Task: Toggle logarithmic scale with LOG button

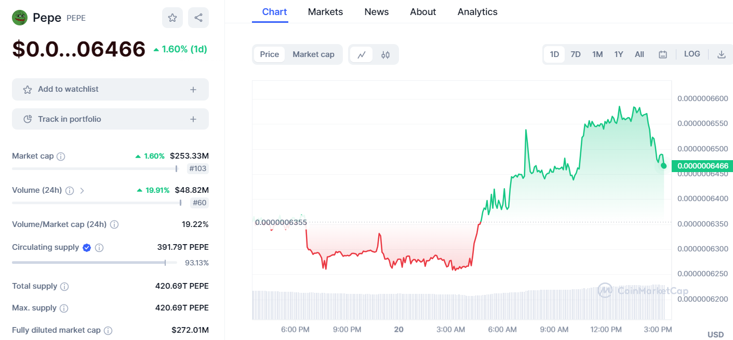Action: 691,53
